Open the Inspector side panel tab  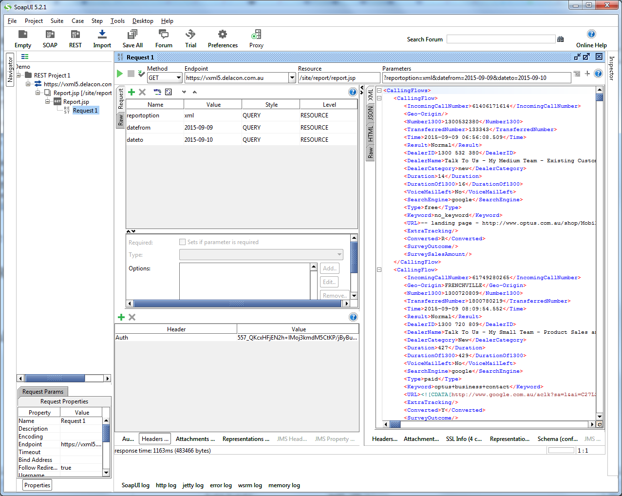tap(612, 68)
